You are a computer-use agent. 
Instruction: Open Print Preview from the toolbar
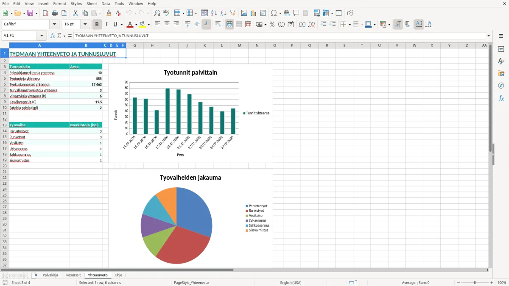point(64,13)
